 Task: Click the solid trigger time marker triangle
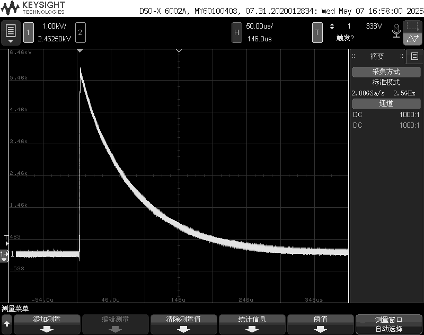80,51
